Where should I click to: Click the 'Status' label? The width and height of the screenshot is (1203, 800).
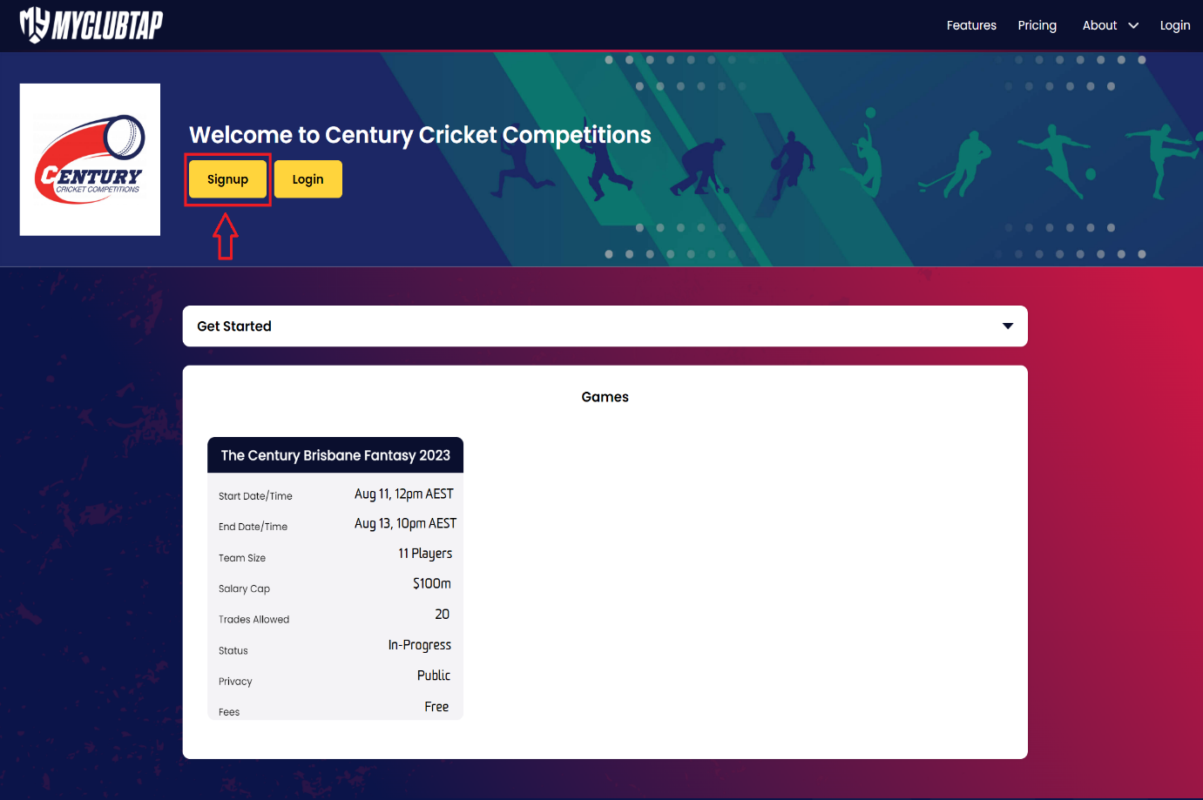[x=233, y=651]
